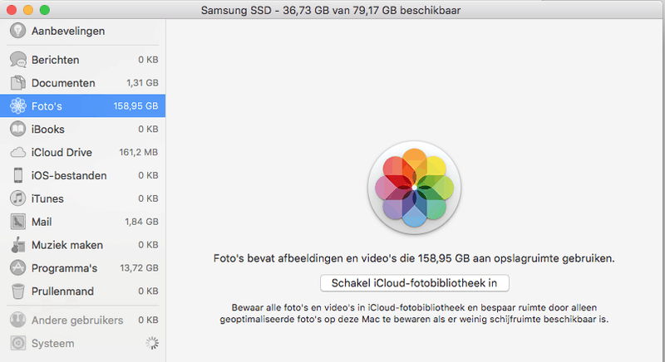Click the iBooks open book icon
665x362 pixels.
click(x=17, y=129)
